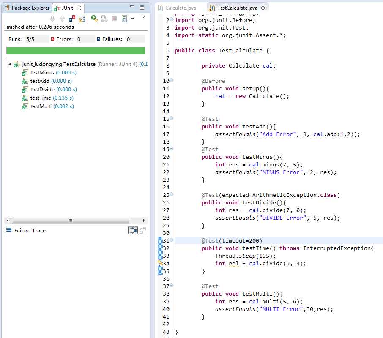Screen dimensions: 383x338
Task: Click the horizontal scrollbar in the JUnit panel
Action: click(70, 221)
